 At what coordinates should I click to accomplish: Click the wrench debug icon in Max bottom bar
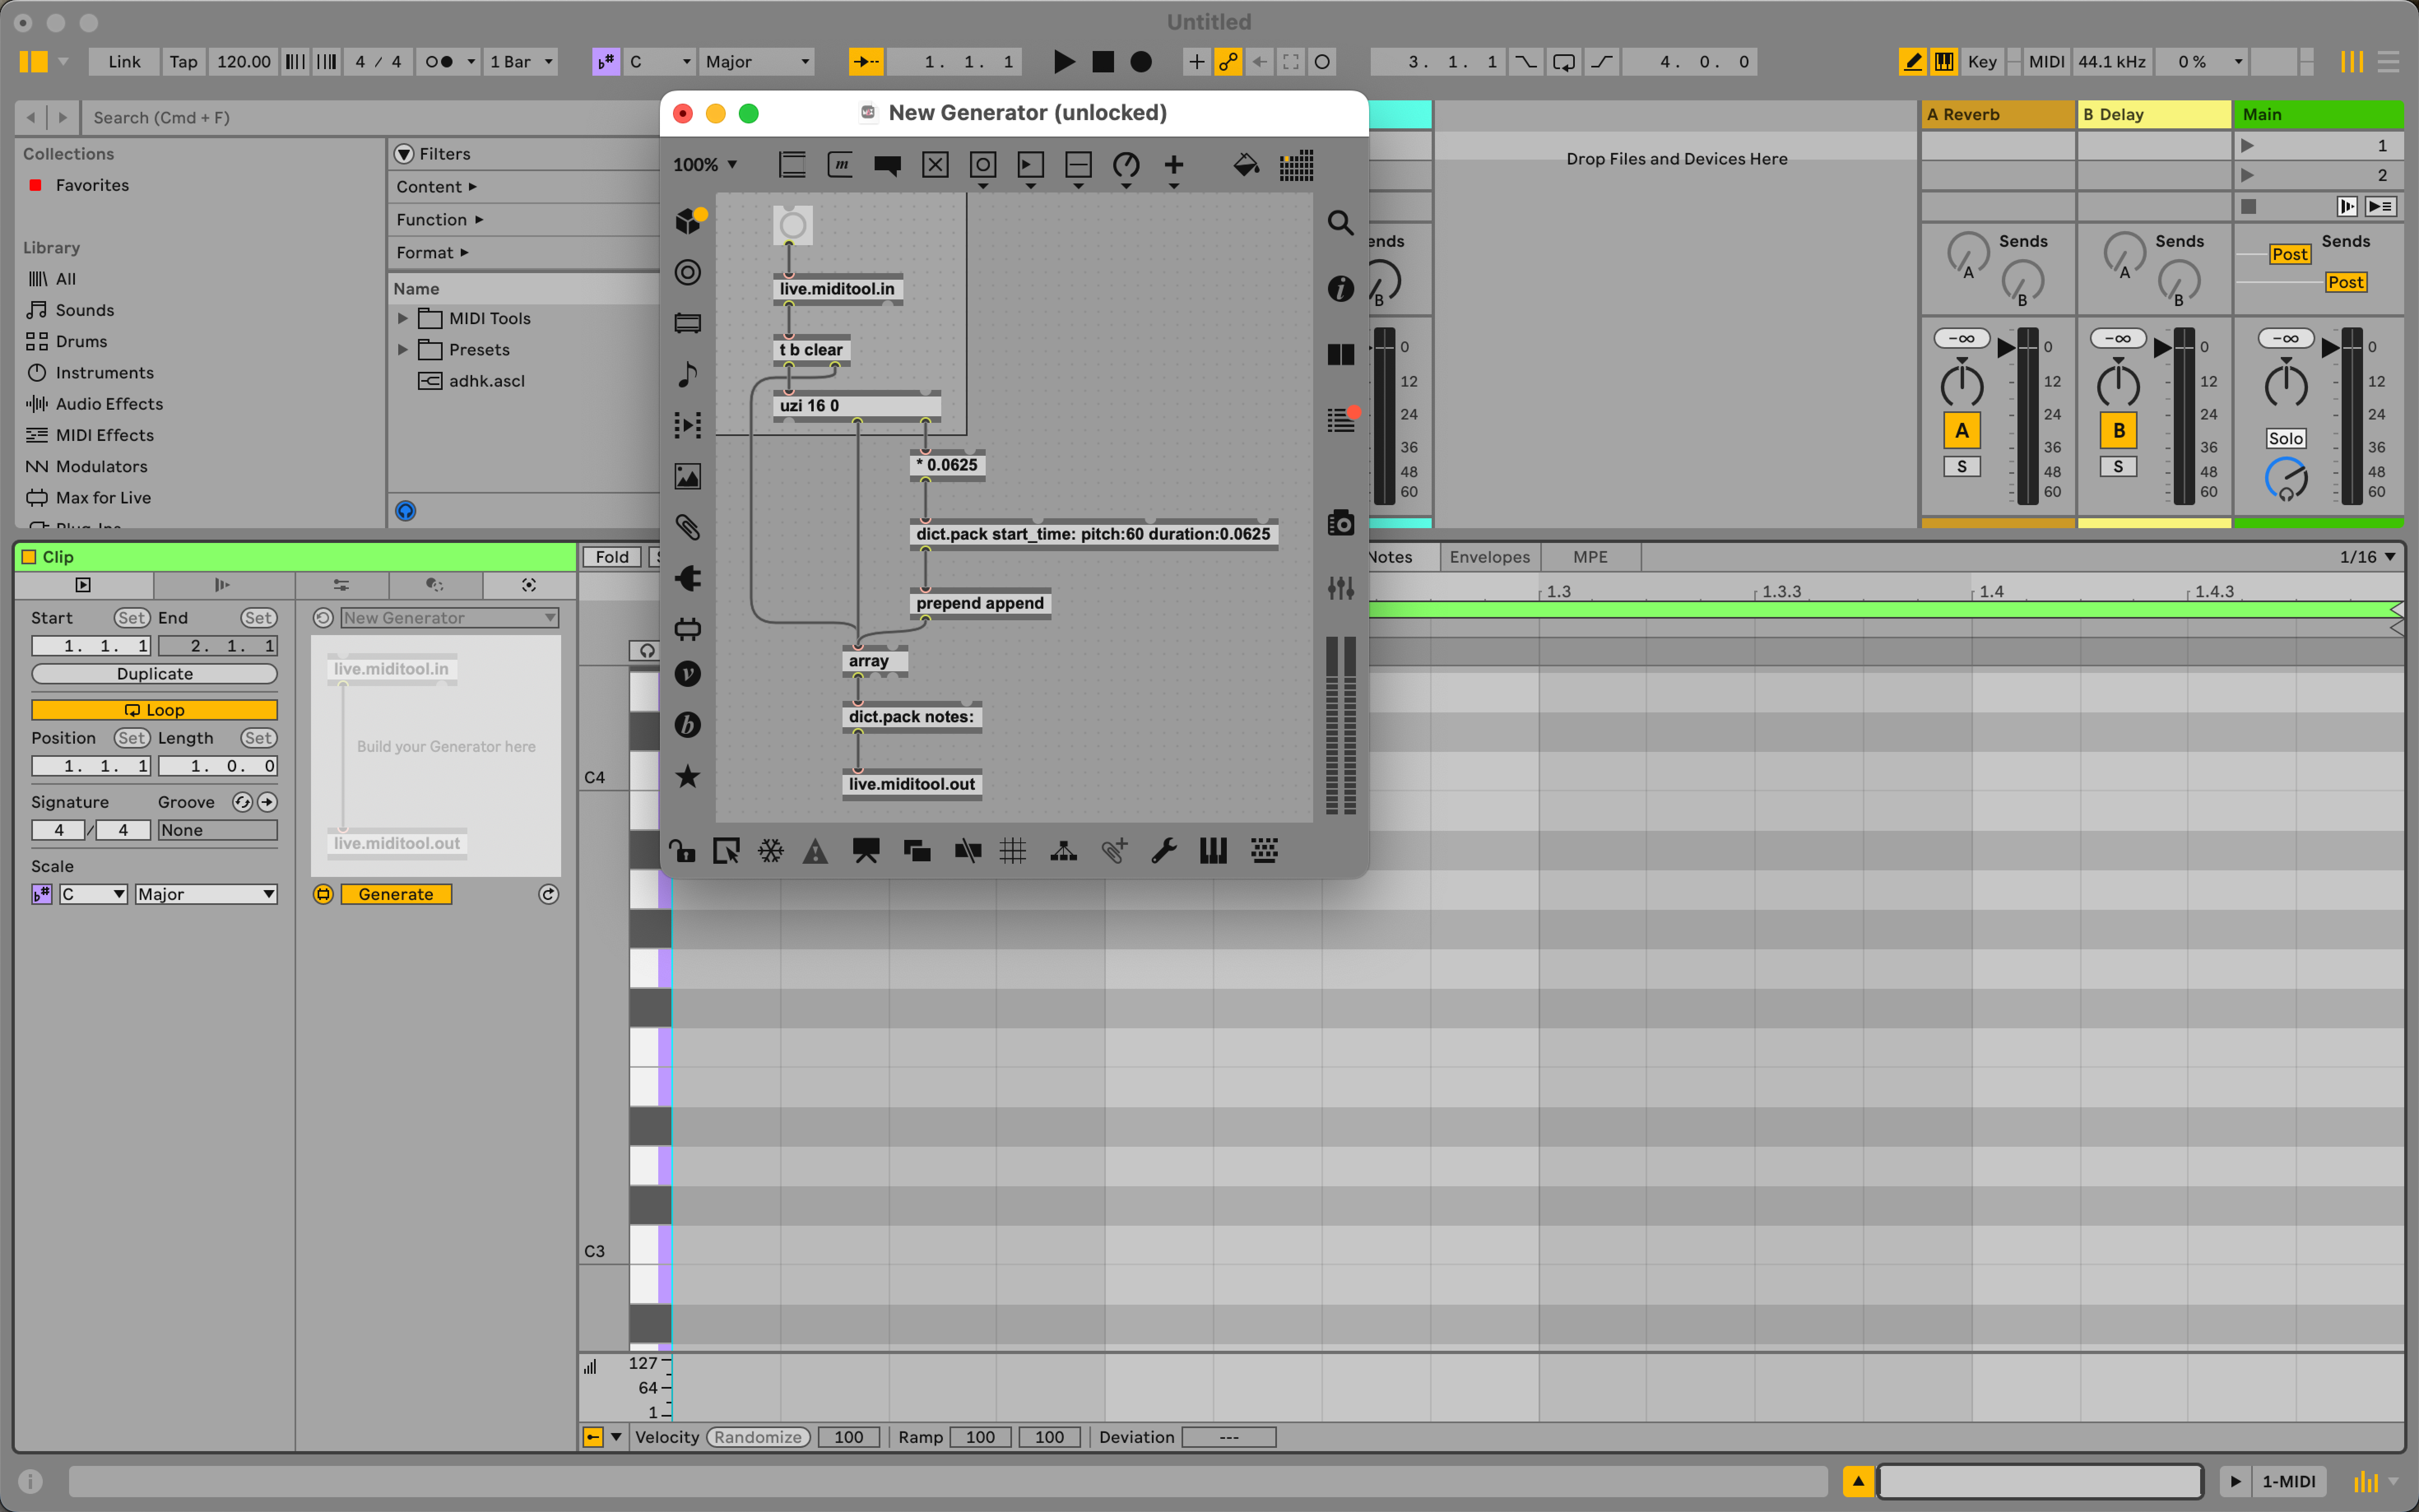click(x=1164, y=851)
